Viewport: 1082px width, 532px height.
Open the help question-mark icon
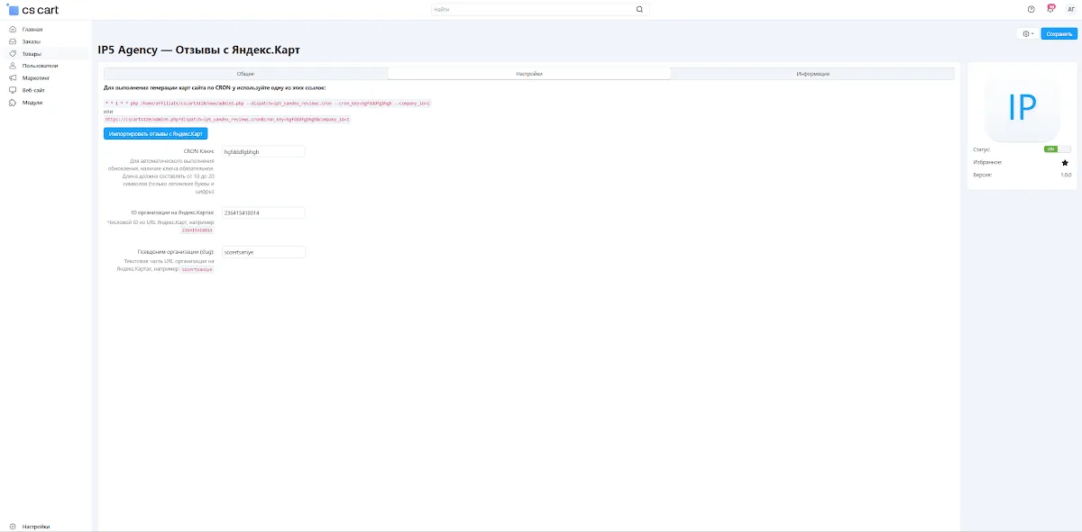[1032, 10]
